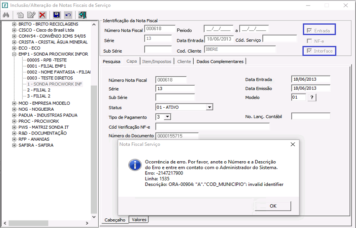Click the floppy disk save icon
356x228 pixels.
pos(56,15)
